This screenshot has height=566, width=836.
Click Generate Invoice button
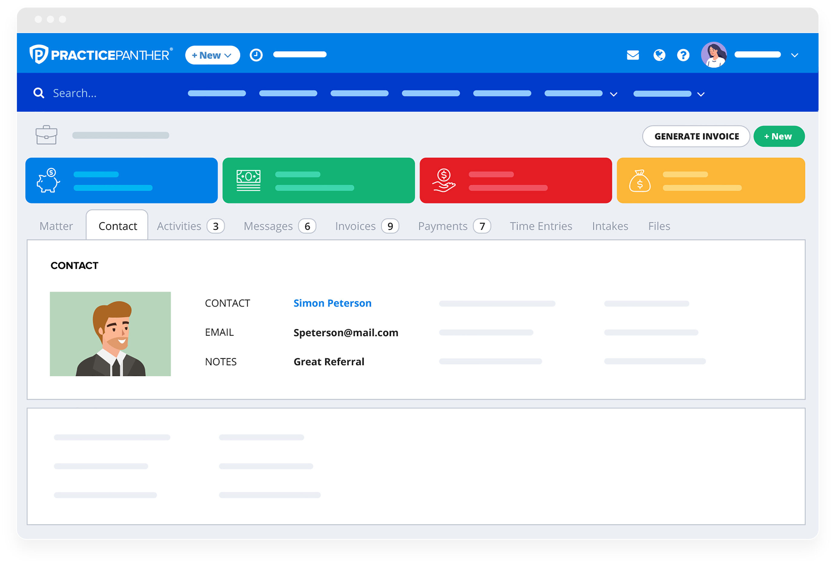(695, 136)
